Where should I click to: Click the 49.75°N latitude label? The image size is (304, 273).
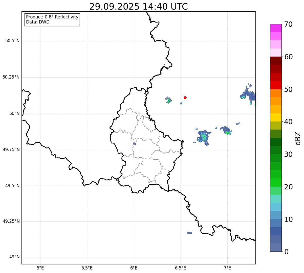(11, 150)
